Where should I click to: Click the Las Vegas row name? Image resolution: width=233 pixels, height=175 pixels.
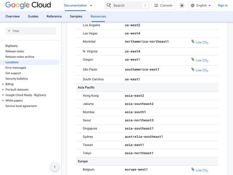click(x=90, y=33)
